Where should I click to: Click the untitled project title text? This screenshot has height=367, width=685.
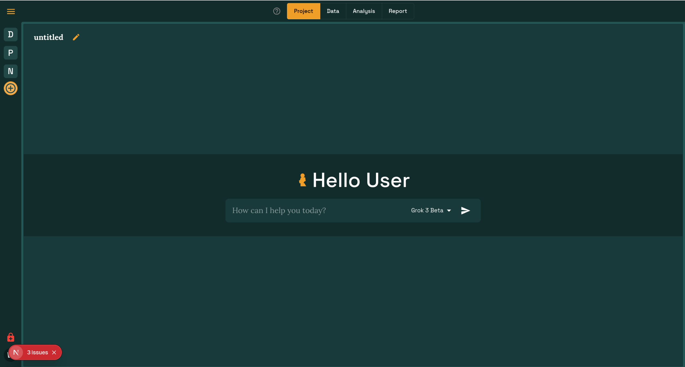48,37
